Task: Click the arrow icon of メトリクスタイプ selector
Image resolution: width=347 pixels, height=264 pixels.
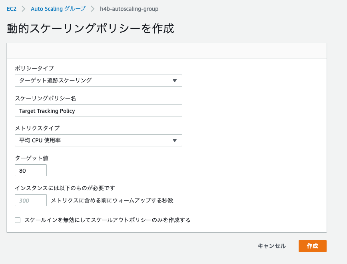Action: pyautogui.click(x=174, y=140)
